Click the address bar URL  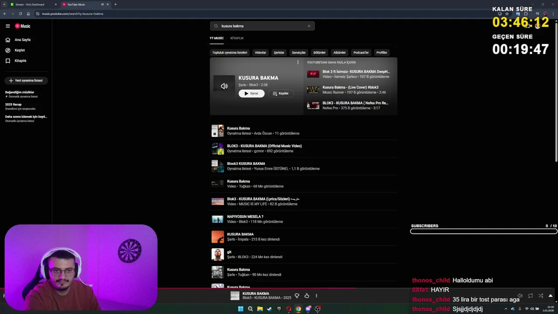(x=72, y=14)
